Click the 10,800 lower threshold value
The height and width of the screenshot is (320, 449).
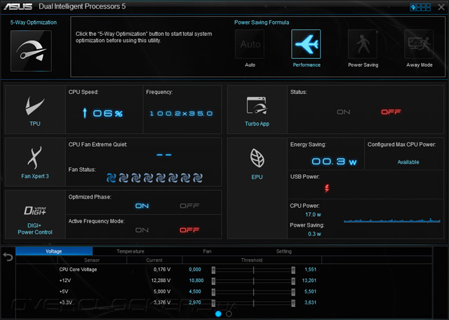tap(196, 281)
